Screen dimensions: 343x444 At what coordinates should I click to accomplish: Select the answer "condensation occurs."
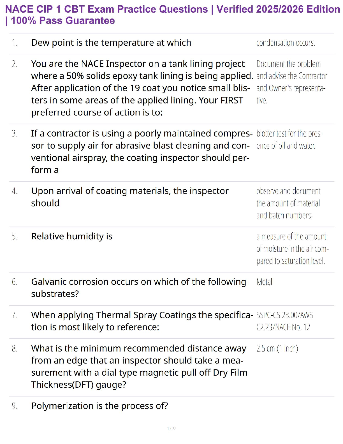pyautogui.click(x=286, y=43)
